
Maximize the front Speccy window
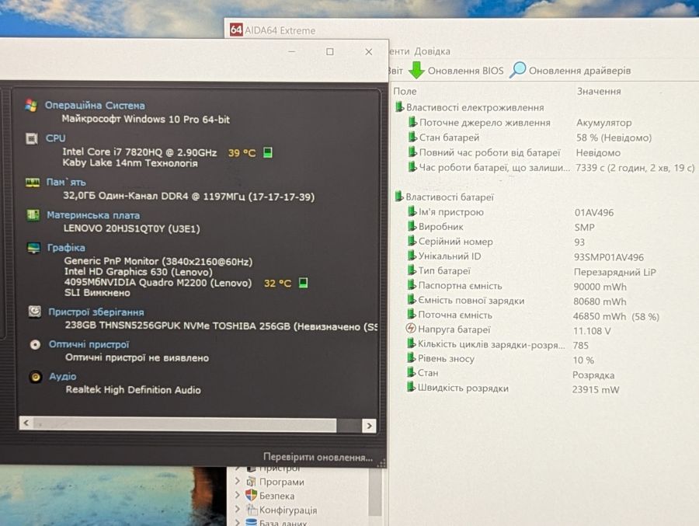click(330, 52)
